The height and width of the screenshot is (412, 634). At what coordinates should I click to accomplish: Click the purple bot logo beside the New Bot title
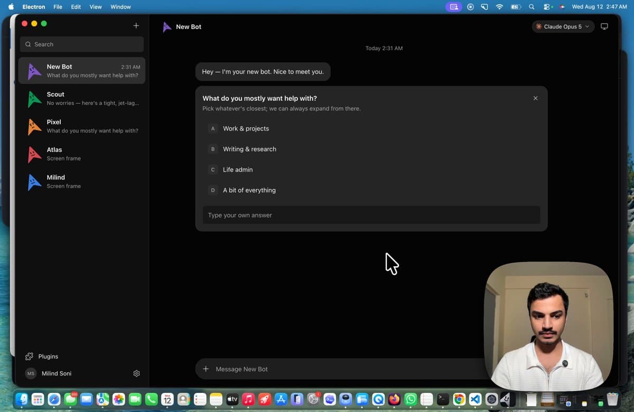point(167,27)
